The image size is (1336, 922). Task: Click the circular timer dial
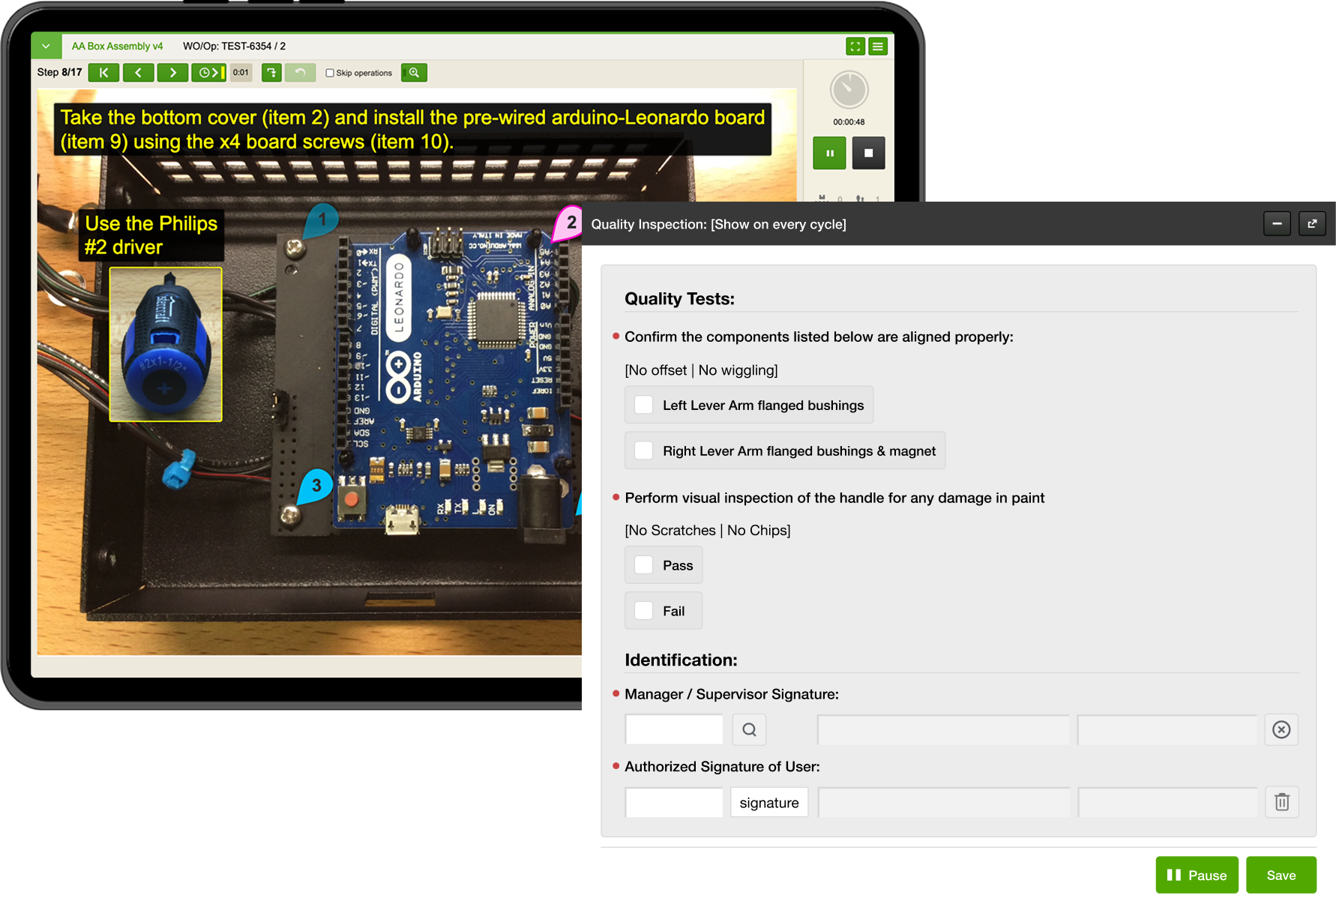pyautogui.click(x=849, y=90)
